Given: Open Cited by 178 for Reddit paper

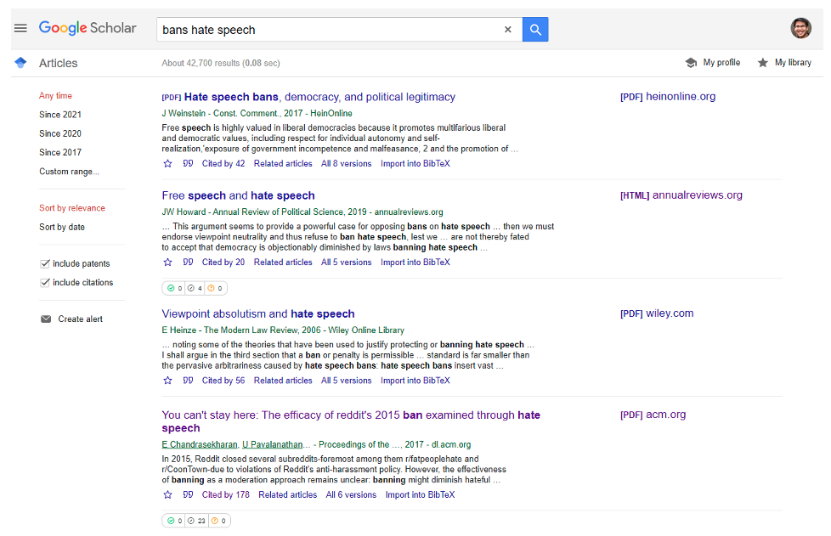Looking at the screenshot, I should pyautogui.click(x=226, y=494).
